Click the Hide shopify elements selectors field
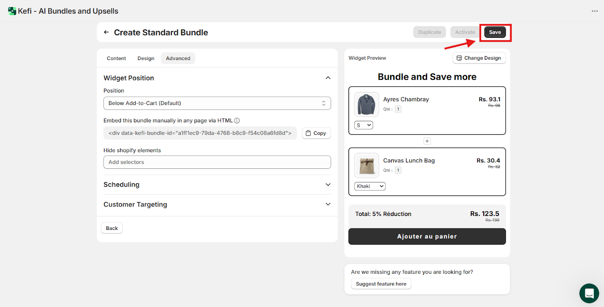Viewport: 604px width, 307px height. [x=217, y=162]
